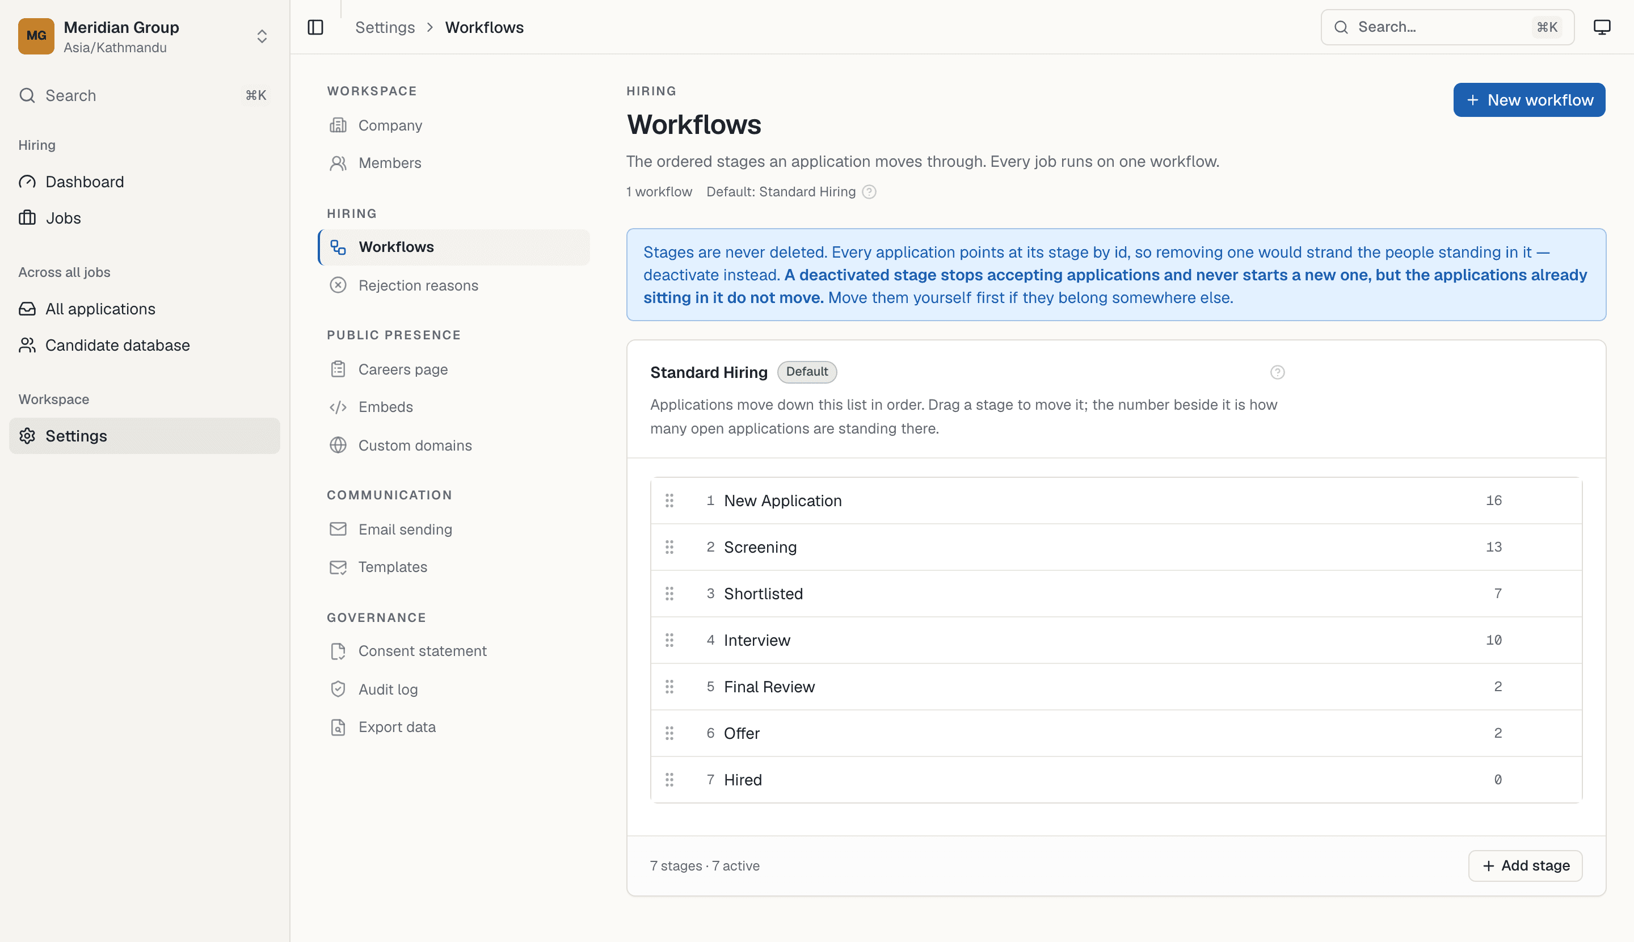Image resolution: width=1634 pixels, height=942 pixels.
Task: Open Embeds settings
Action: point(453,407)
